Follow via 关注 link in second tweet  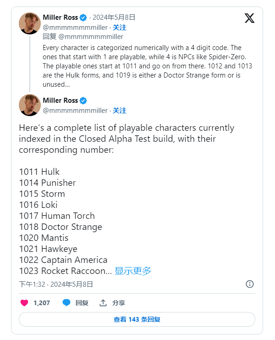click(x=120, y=111)
